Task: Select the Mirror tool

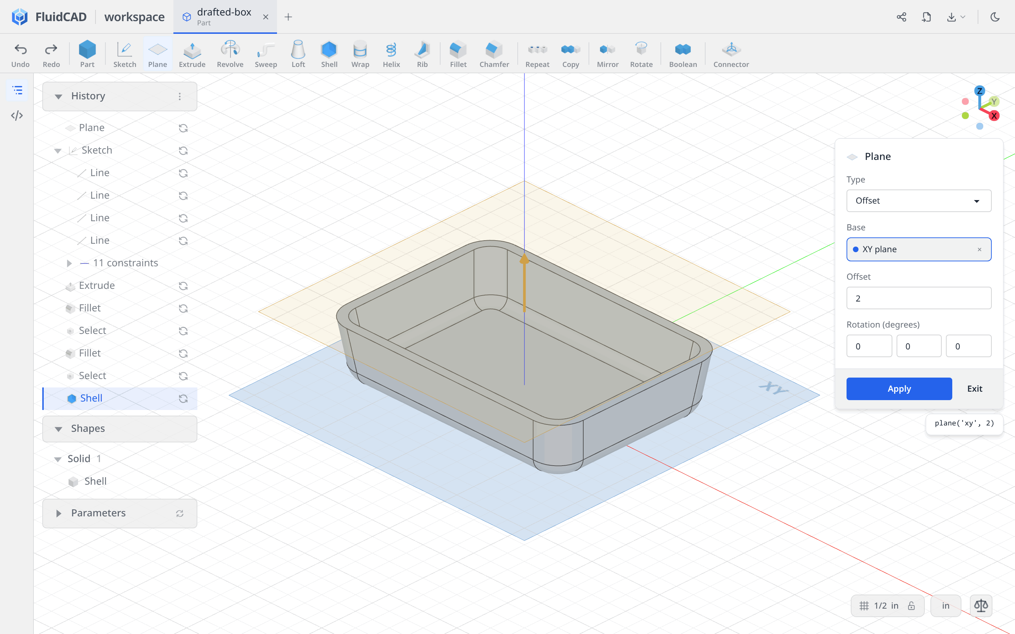Action: (x=608, y=54)
